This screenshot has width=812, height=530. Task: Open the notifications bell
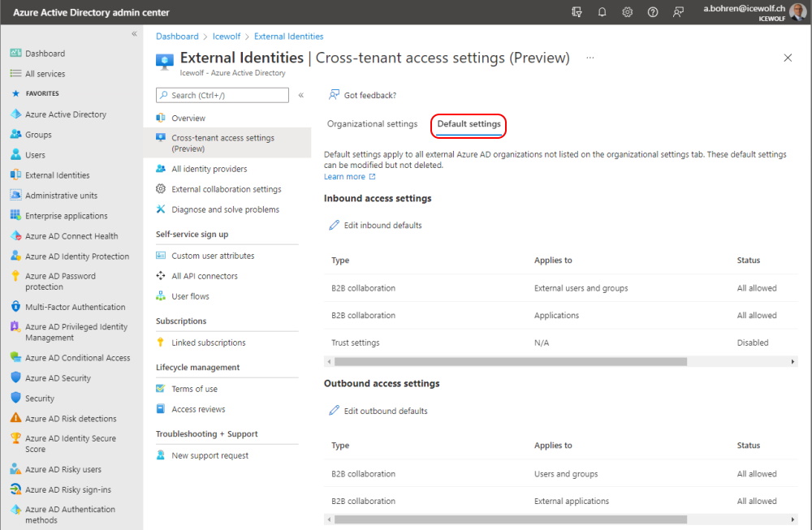point(602,12)
